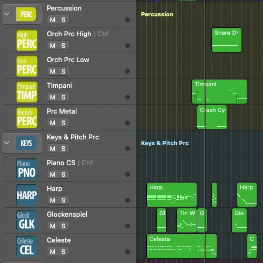
Task: Solo the Harp track
Action: (64, 200)
